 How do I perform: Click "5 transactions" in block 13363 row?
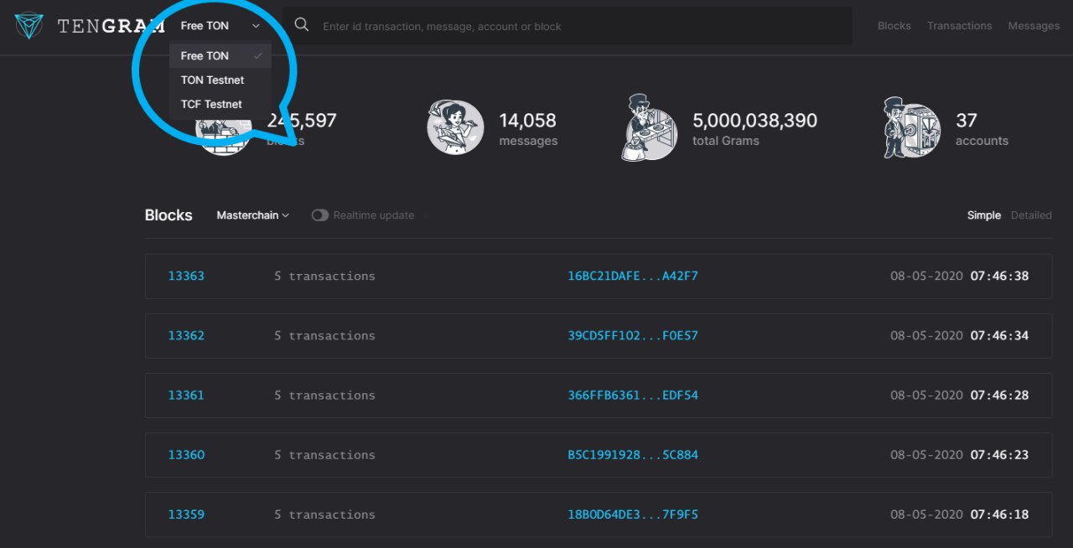324,276
